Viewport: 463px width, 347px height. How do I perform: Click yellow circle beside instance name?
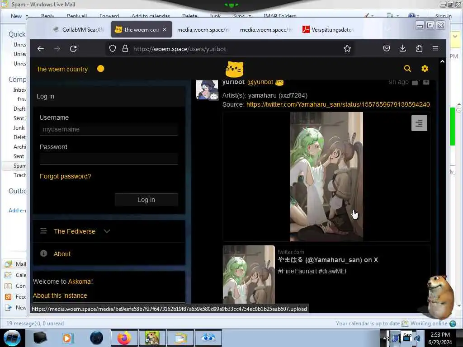click(x=101, y=69)
